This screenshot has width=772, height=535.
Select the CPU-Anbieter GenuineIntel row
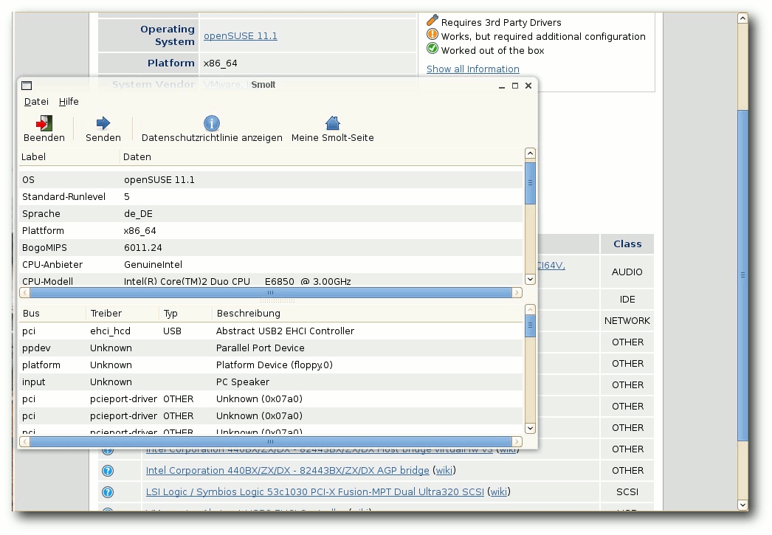click(x=271, y=265)
